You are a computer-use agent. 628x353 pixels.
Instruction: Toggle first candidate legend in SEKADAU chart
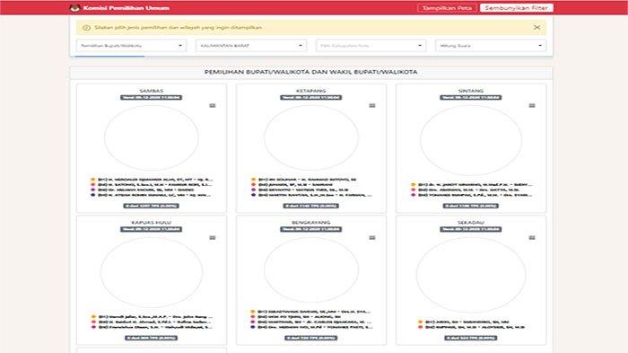[x=464, y=322]
